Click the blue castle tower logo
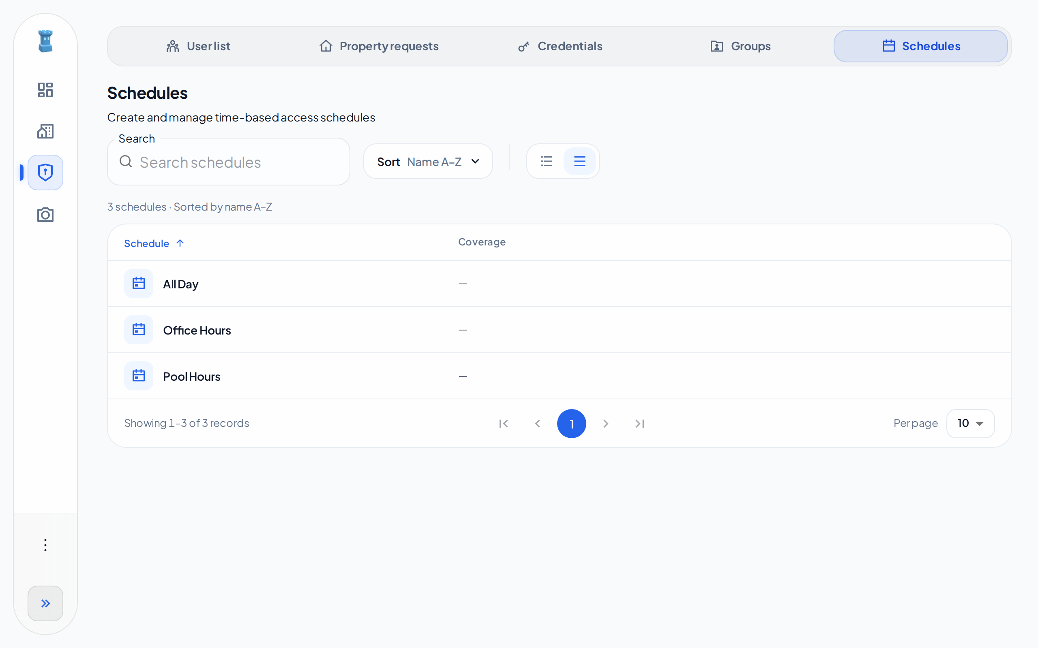The height and width of the screenshot is (648, 1038). click(x=45, y=41)
